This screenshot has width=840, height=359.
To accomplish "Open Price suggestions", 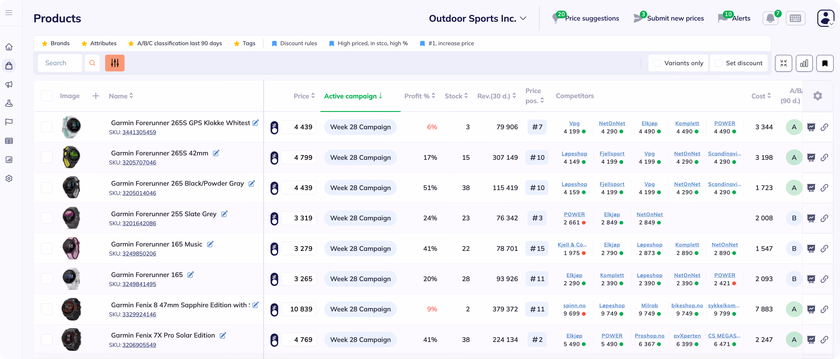I will tap(586, 18).
